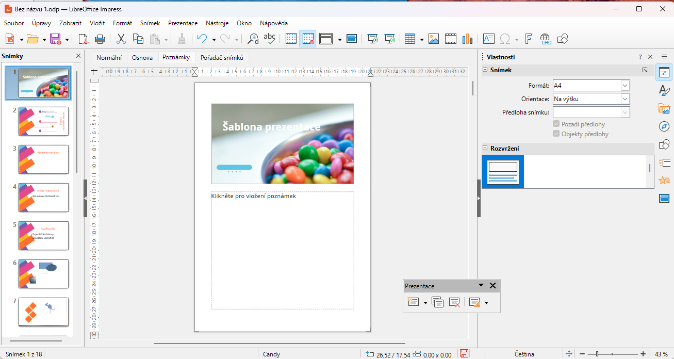Duplicate slide icon in Prezentace toolbar
This screenshot has width=674, height=359.
(x=438, y=302)
